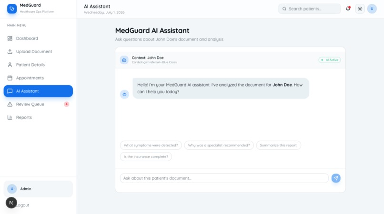Ask "What symptoms were detected?" suggestion
This screenshot has width=384, height=214.
point(151,145)
